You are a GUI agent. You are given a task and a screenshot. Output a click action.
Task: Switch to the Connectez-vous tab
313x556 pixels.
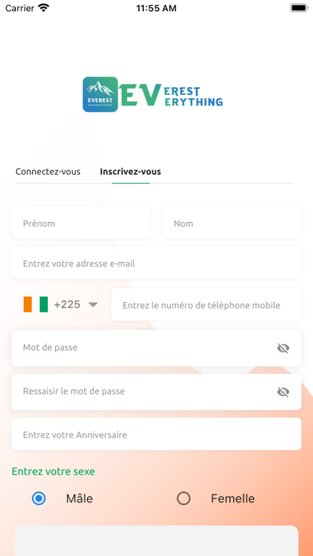(x=48, y=172)
